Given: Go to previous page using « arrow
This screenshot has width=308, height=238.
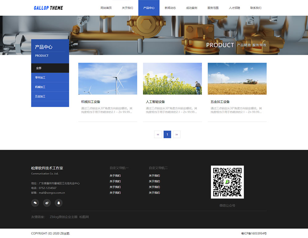Looking at the screenshot, I should pos(158,135).
